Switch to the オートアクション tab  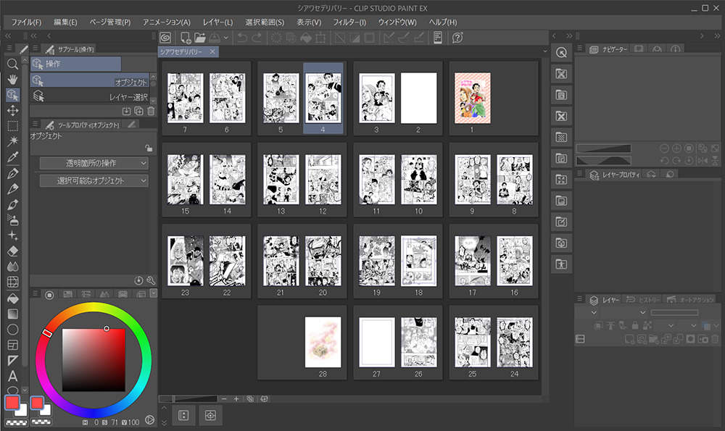click(x=691, y=300)
